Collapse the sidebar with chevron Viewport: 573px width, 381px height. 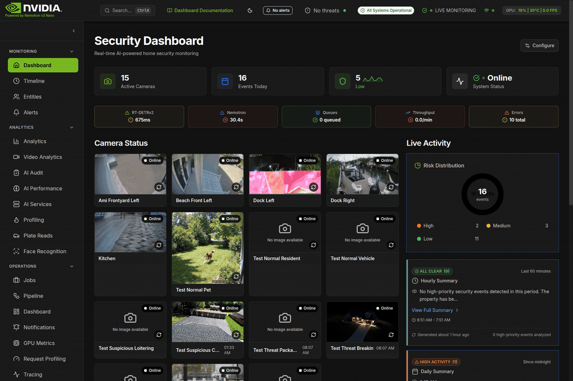[74, 31]
